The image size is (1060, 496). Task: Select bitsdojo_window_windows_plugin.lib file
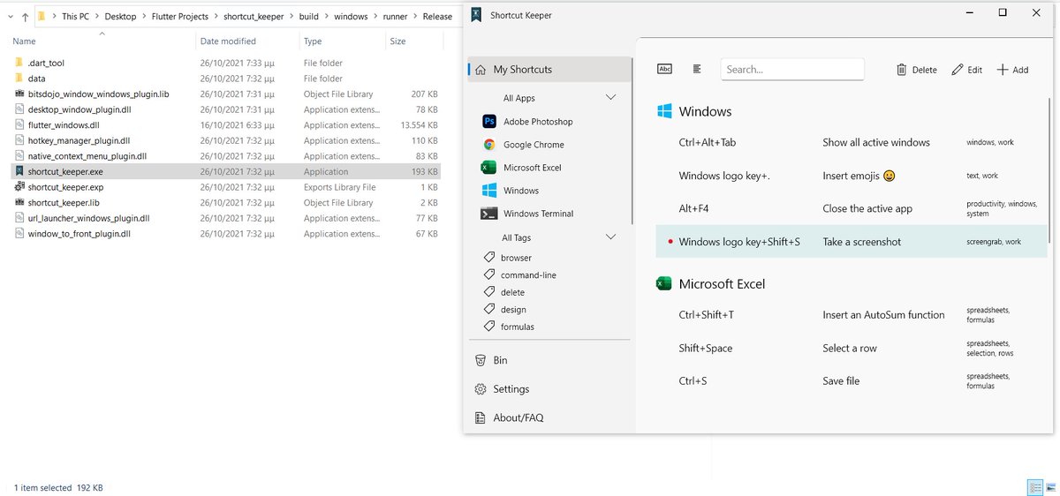tap(98, 94)
